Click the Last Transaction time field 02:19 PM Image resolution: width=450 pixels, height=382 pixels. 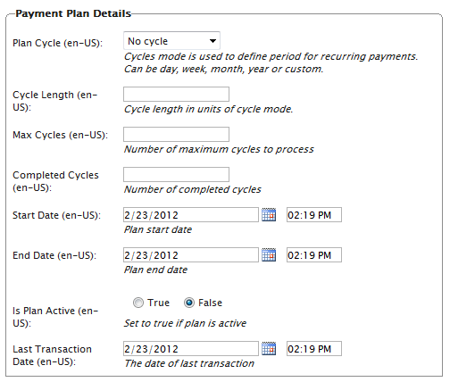(314, 349)
